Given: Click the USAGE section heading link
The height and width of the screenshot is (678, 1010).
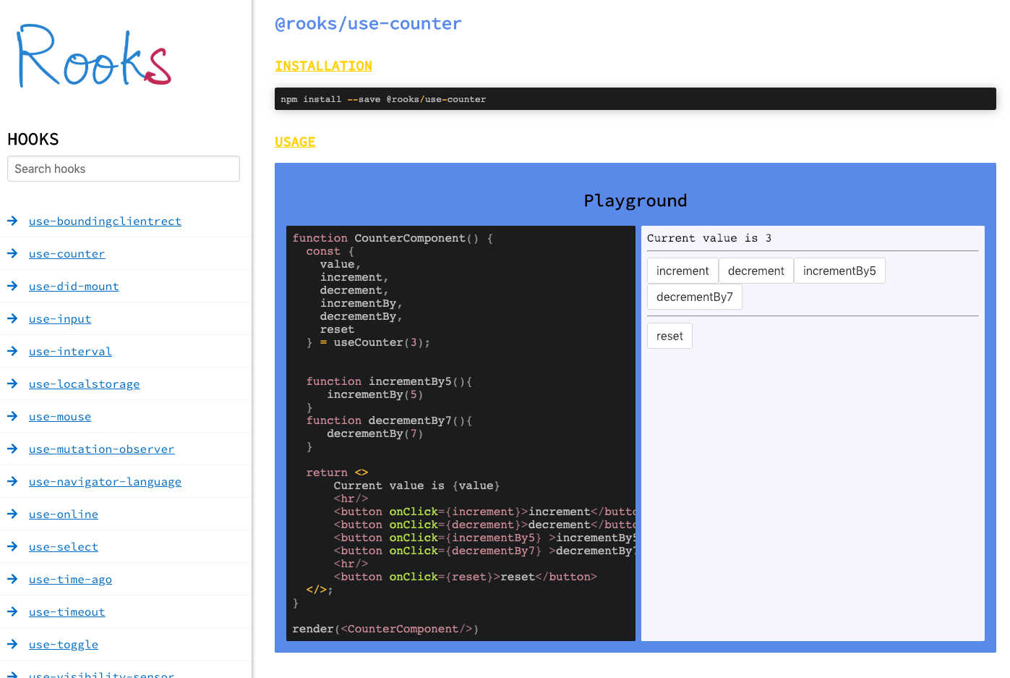Looking at the screenshot, I should (294, 142).
